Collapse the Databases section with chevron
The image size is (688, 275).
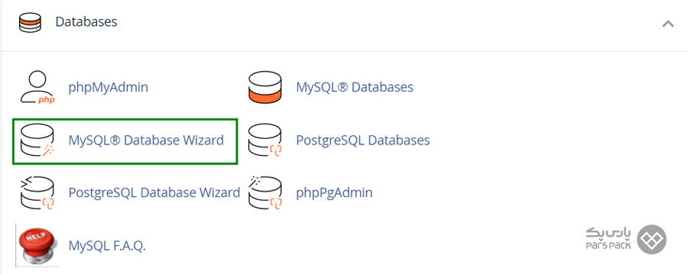(668, 24)
